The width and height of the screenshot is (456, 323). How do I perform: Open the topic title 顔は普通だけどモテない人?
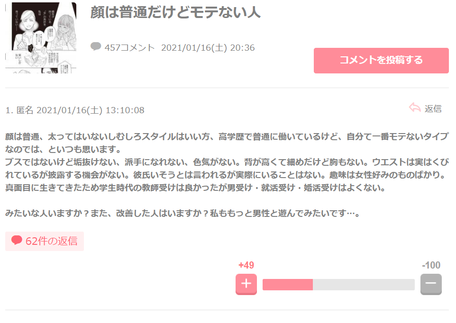point(175,13)
